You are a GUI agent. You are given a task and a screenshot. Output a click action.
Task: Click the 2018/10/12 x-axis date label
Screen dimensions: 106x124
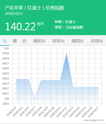[62, 112]
